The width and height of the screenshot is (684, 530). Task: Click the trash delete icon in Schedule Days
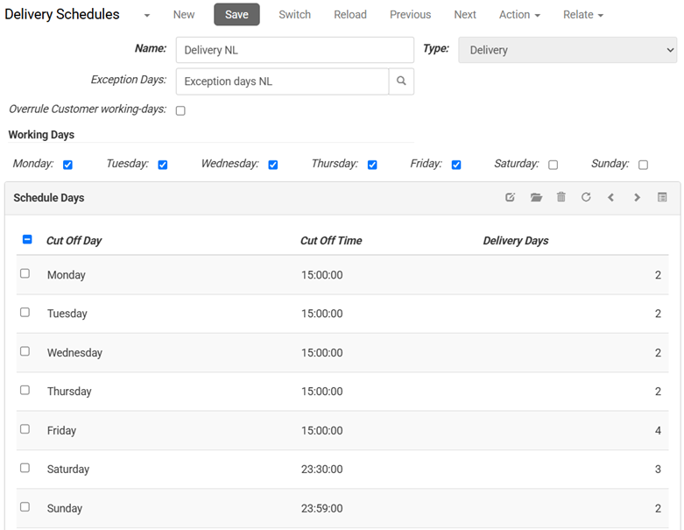(561, 198)
